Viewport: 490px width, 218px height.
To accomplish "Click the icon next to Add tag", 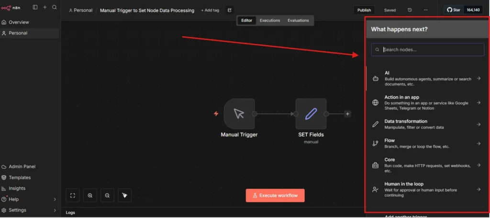I will pyautogui.click(x=230, y=10).
